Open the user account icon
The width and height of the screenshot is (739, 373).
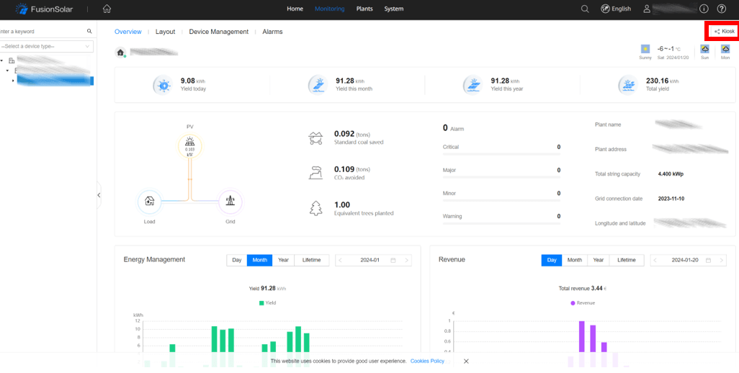pyautogui.click(x=647, y=9)
